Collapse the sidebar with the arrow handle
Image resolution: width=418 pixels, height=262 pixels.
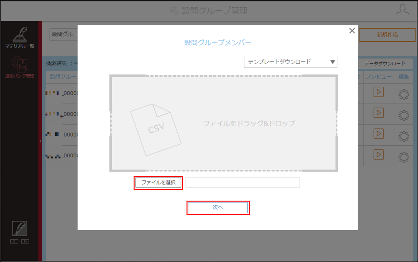click(x=40, y=141)
